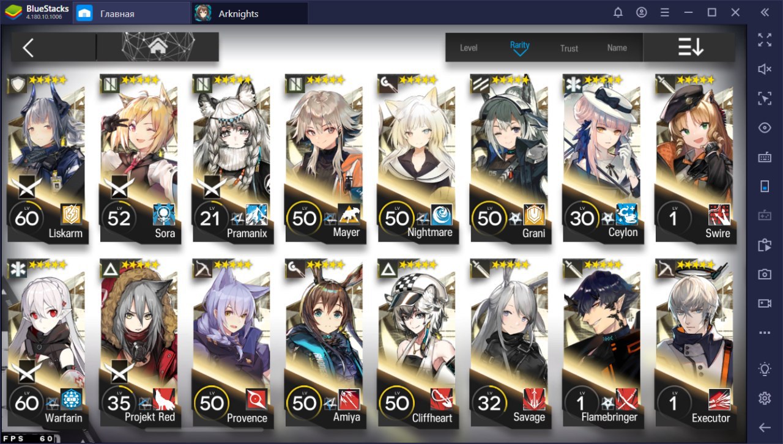Enter fullscreen using the expand icon

[x=765, y=40]
